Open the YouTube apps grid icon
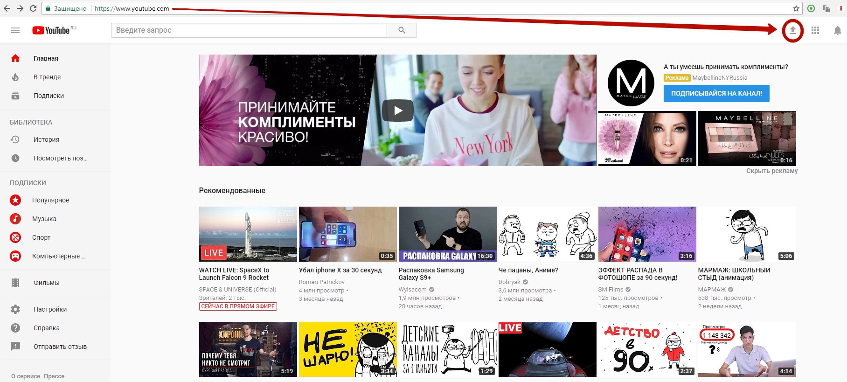This screenshot has height=382, width=847. click(x=815, y=30)
